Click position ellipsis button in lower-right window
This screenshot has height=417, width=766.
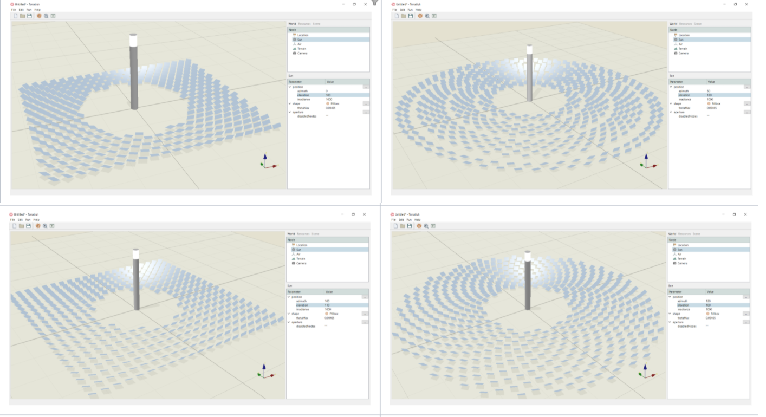[x=746, y=297]
